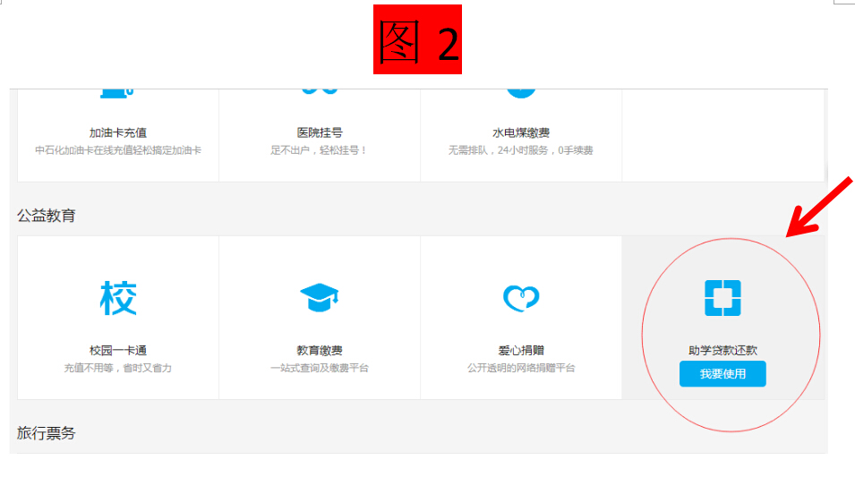Select the 爱心捐赠 heart icon
Viewport: 855px width, 477px height.
click(x=521, y=298)
